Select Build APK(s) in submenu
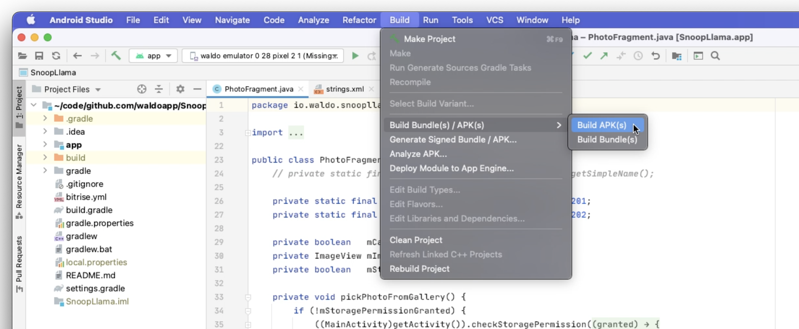 pyautogui.click(x=607, y=125)
